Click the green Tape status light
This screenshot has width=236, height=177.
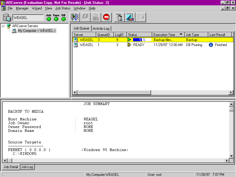point(56,19)
